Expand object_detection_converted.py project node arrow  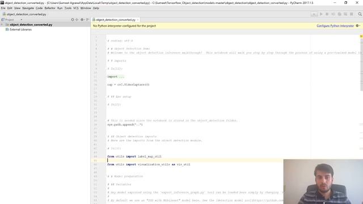pyautogui.click(x=2, y=25)
